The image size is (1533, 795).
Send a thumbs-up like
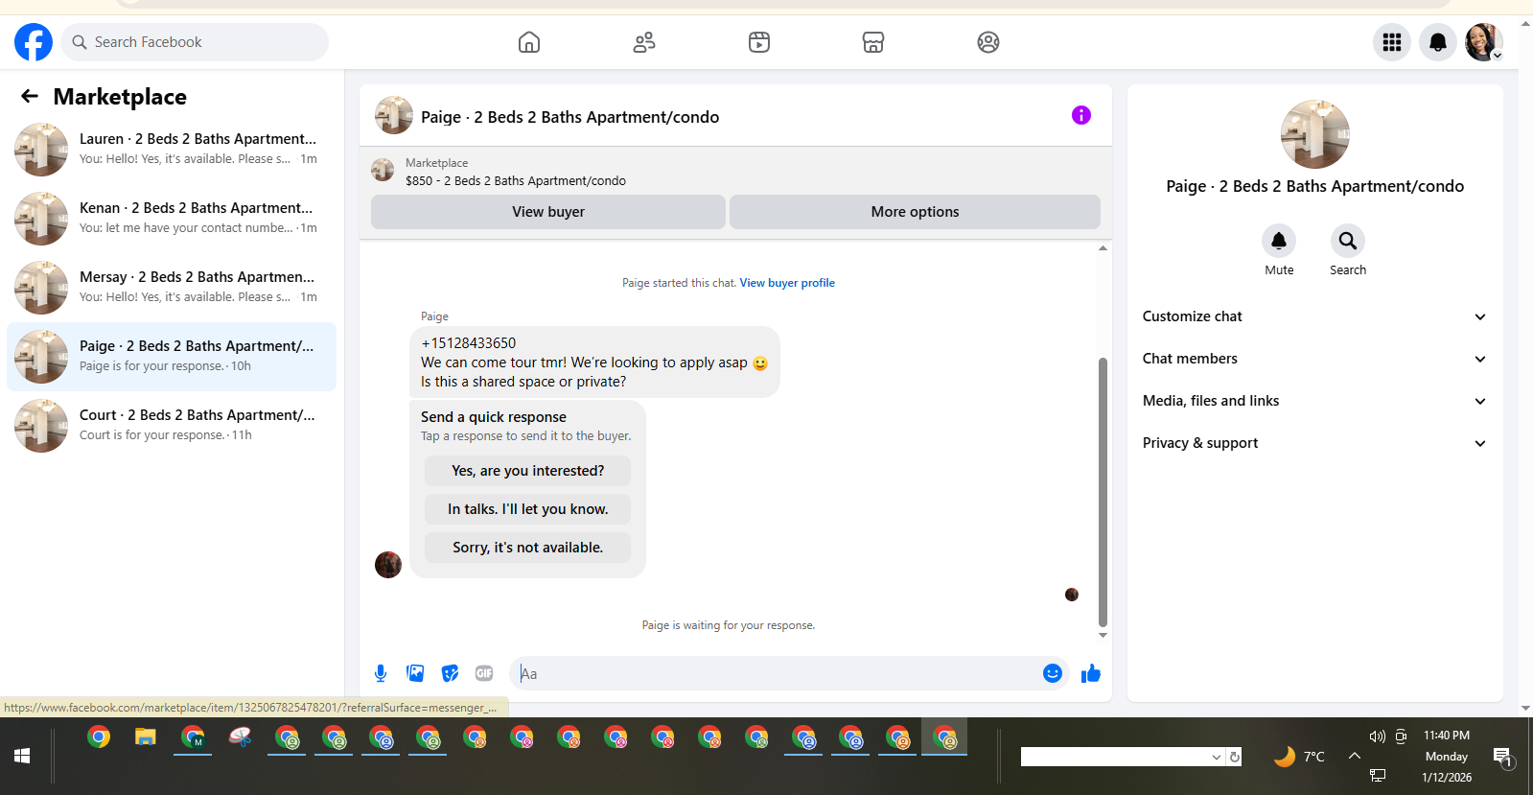1091,673
